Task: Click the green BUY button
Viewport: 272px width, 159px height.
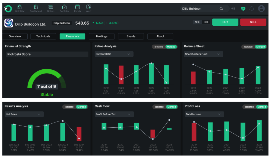Action: tap(225, 22)
